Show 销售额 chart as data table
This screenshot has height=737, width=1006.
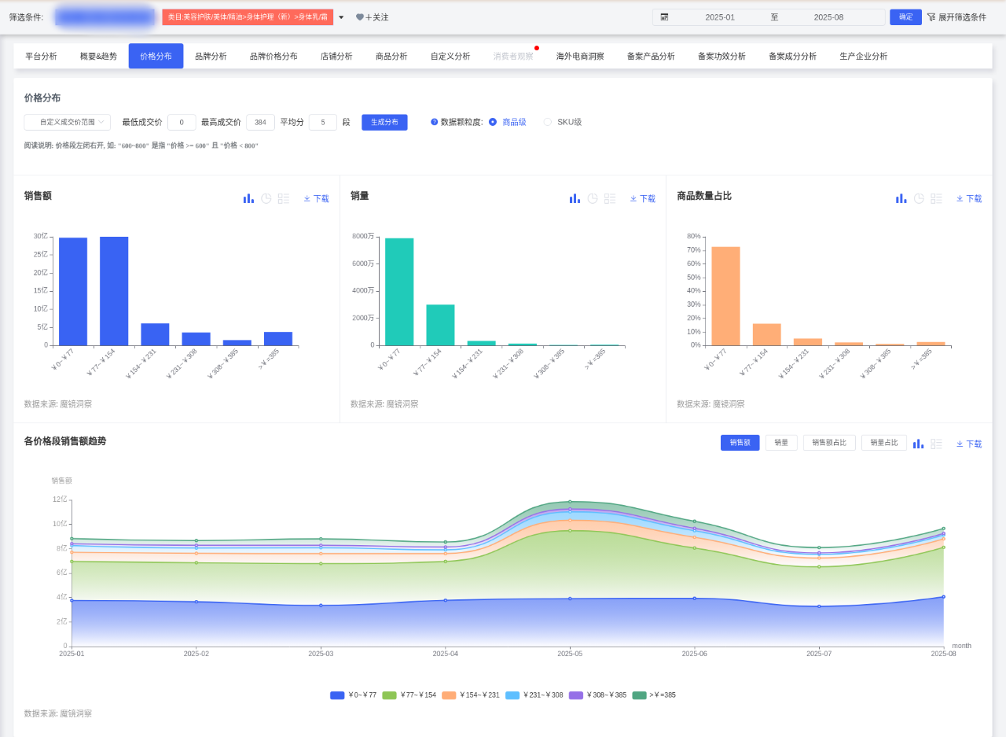click(x=284, y=198)
